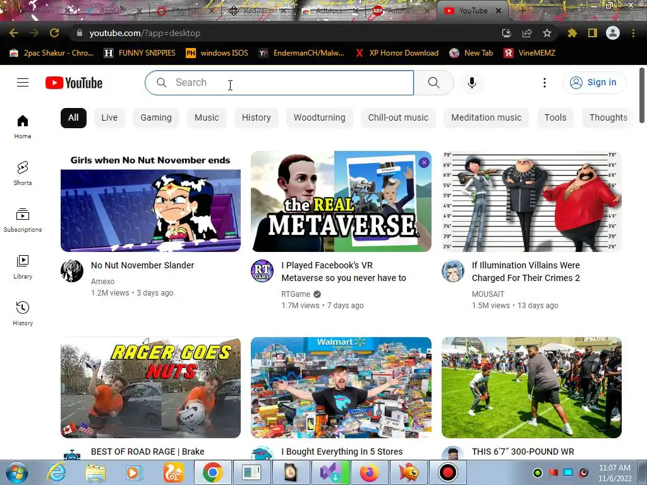The image size is (647, 485).
Task: Launch Firefox from the taskbar
Action: point(369,472)
